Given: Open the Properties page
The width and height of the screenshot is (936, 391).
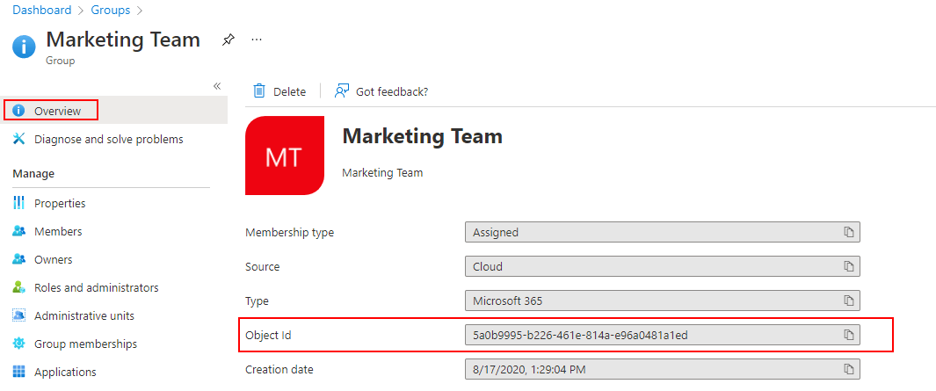Looking at the screenshot, I should [x=60, y=203].
